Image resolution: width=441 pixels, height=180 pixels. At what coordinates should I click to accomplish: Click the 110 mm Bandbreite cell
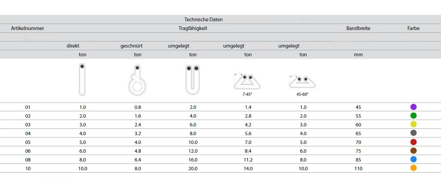[358, 169]
